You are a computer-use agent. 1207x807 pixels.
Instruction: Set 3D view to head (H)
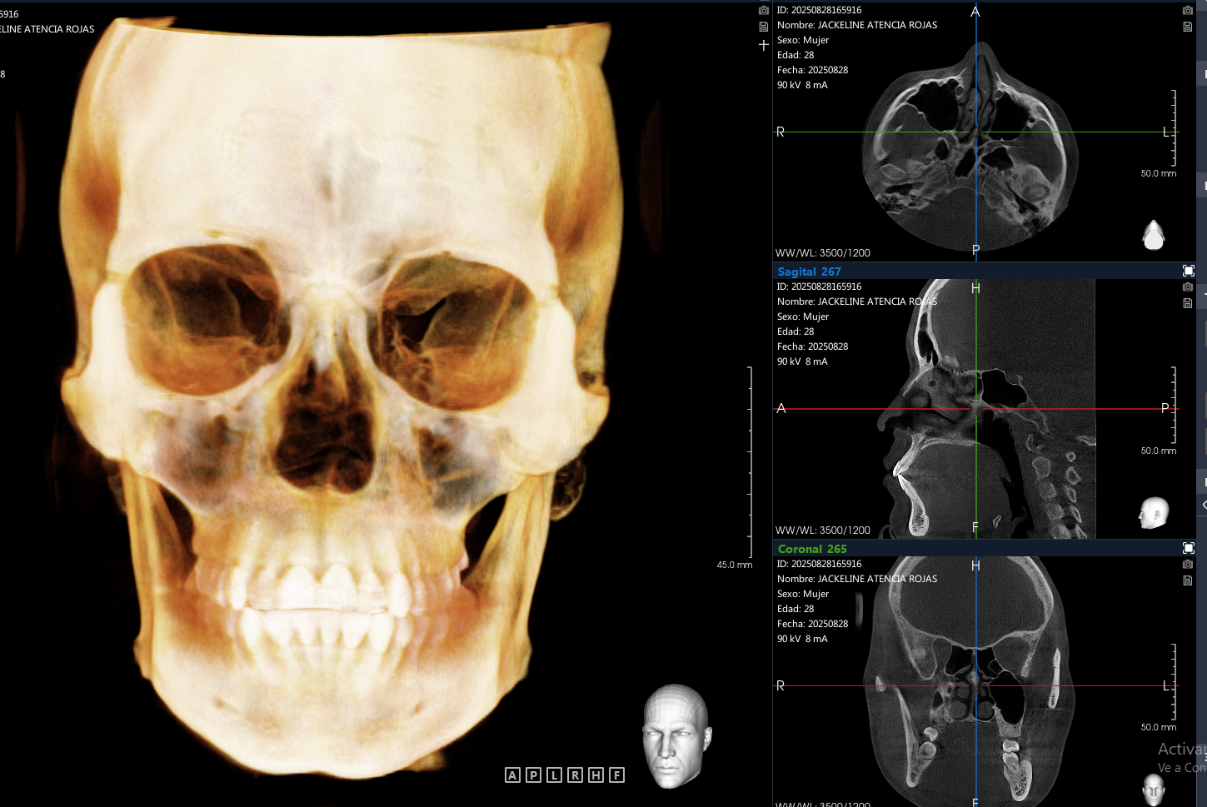(x=596, y=775)
